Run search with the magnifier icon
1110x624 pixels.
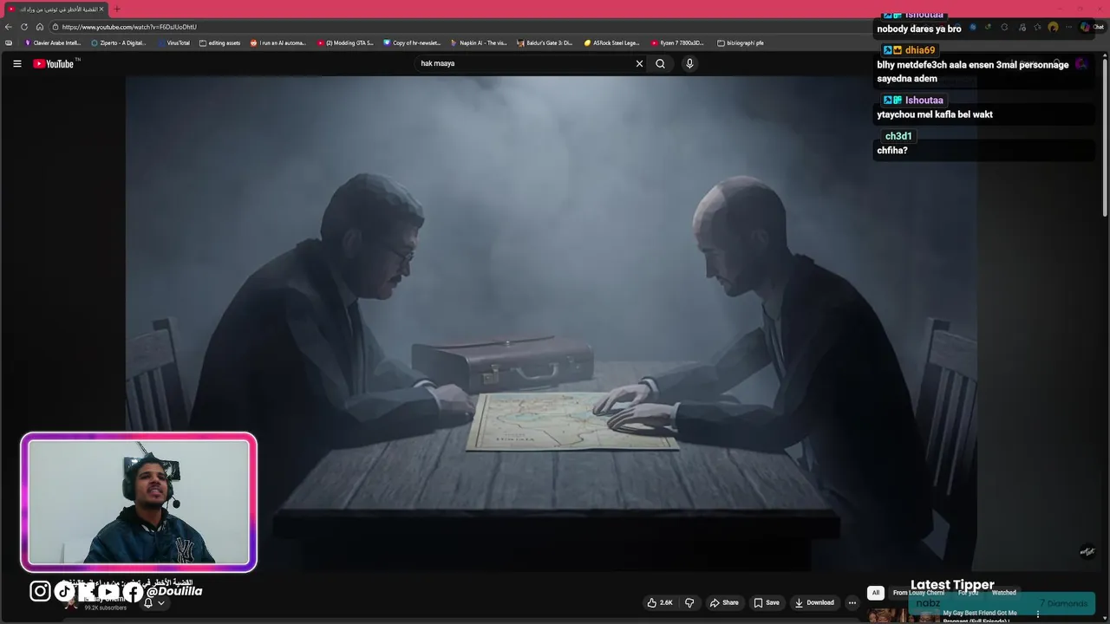[660, 63]
